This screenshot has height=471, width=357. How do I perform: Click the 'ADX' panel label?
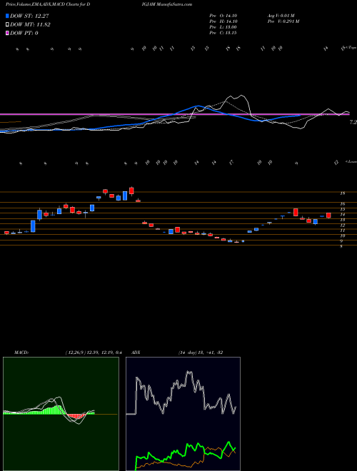click(136, 353)
